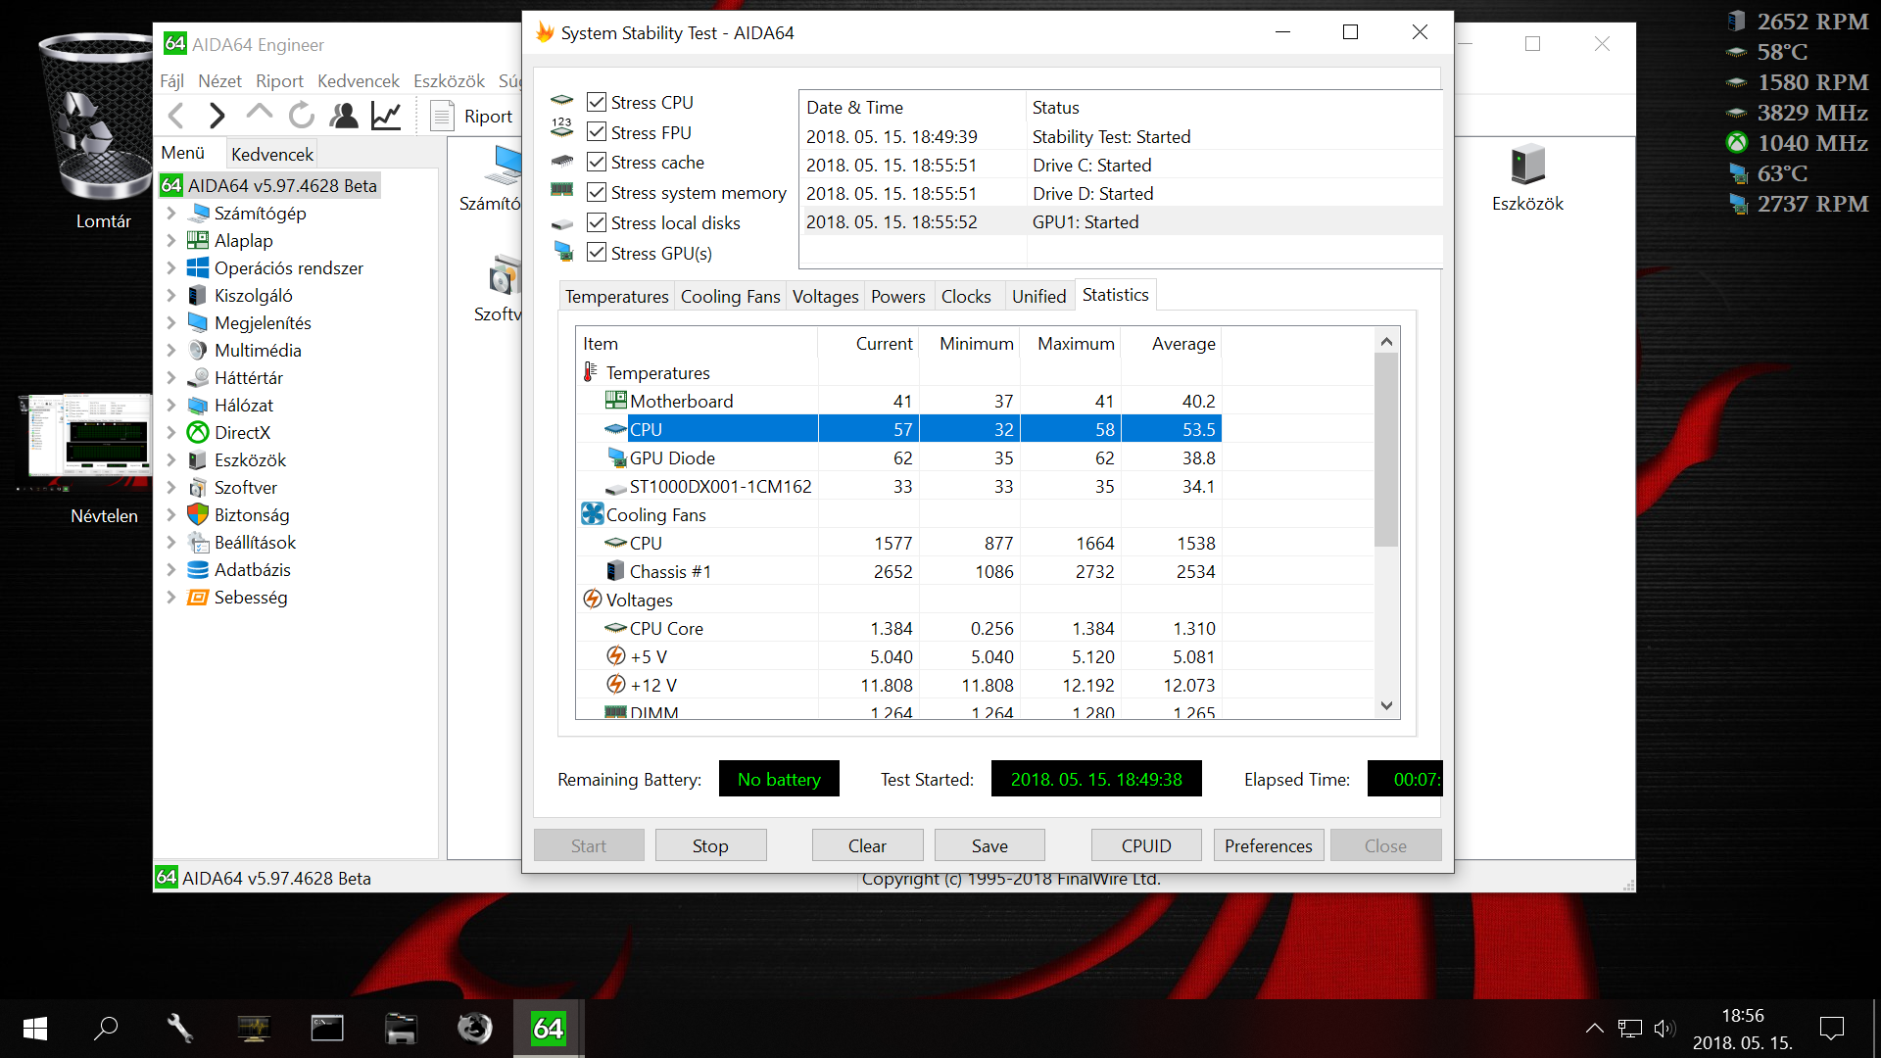Switch to the Temperatures tab
The image size is (1881, 1058).
[616, 296]
